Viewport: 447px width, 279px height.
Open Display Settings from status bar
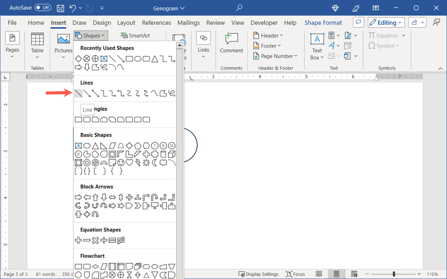pyautogui.click(x=258, y=274)
